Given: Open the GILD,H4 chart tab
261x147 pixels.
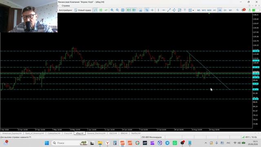Looking at the screenshot, I should pyautogui.click(x=113, y=134).
